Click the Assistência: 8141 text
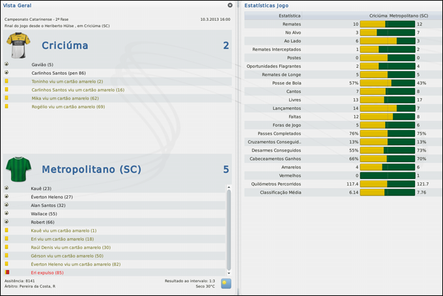443x296 pixels. click(x=20, y=281)
